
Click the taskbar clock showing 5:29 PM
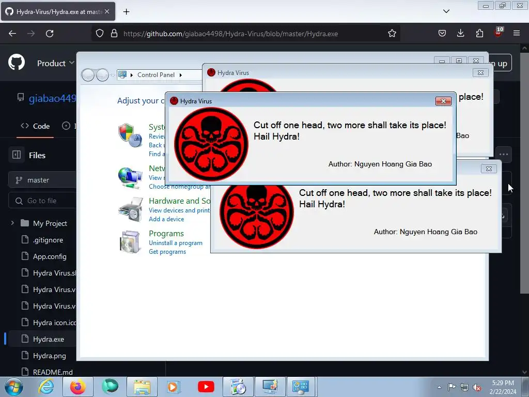(503, 387)
